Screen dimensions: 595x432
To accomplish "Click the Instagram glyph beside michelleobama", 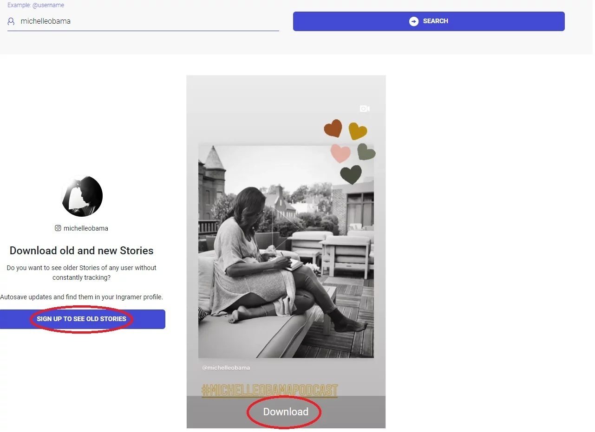I will point(58,228).
